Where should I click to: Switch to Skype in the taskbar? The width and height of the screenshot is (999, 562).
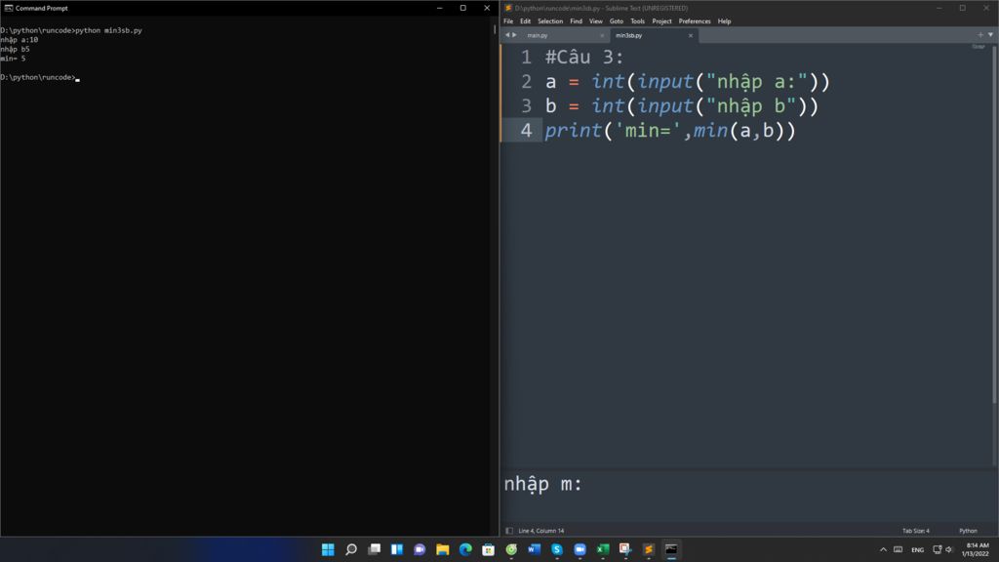557,549
